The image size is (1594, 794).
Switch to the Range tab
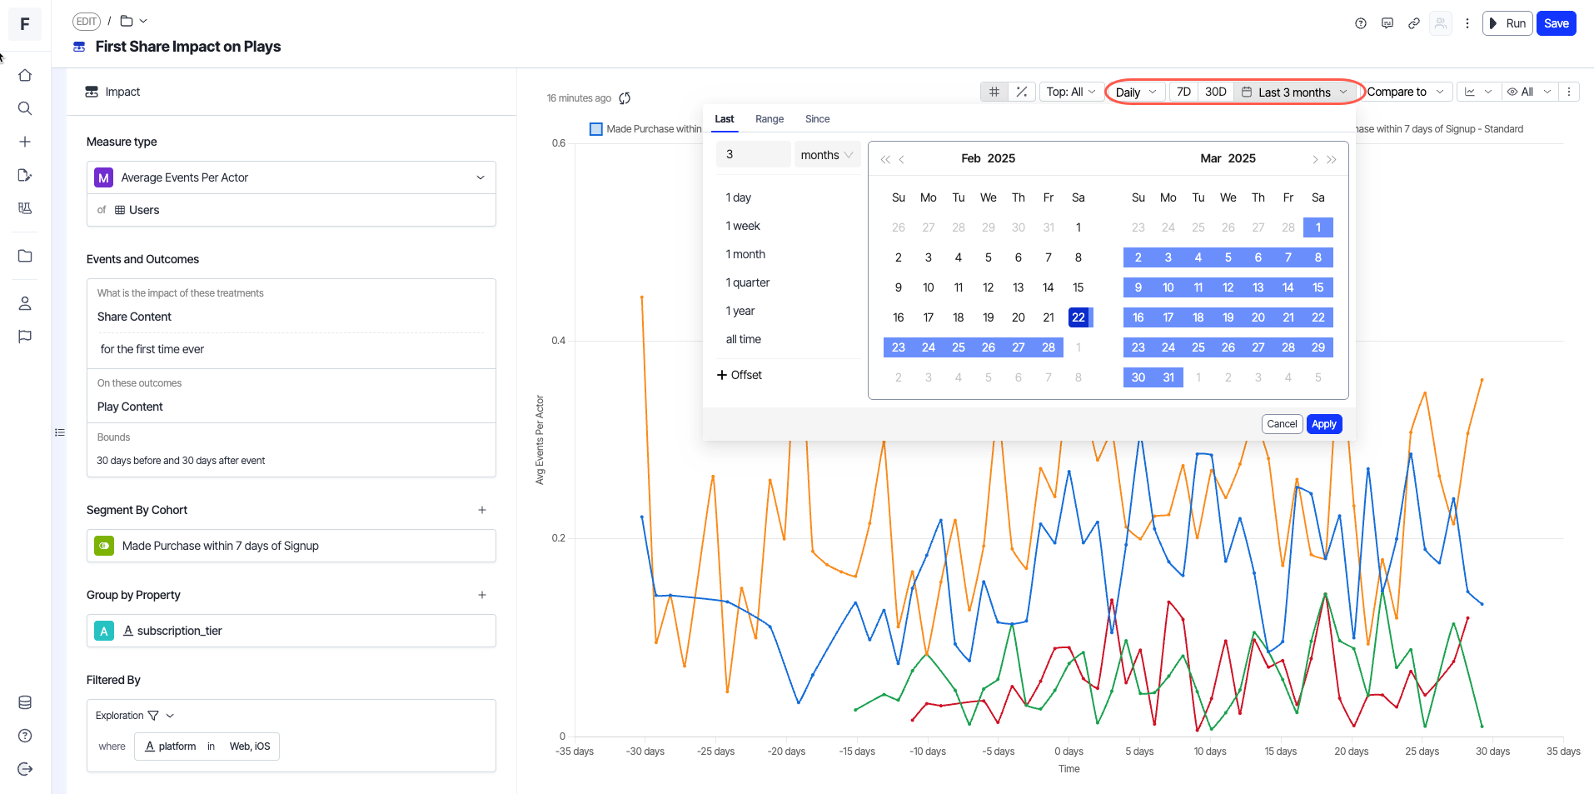769,119
